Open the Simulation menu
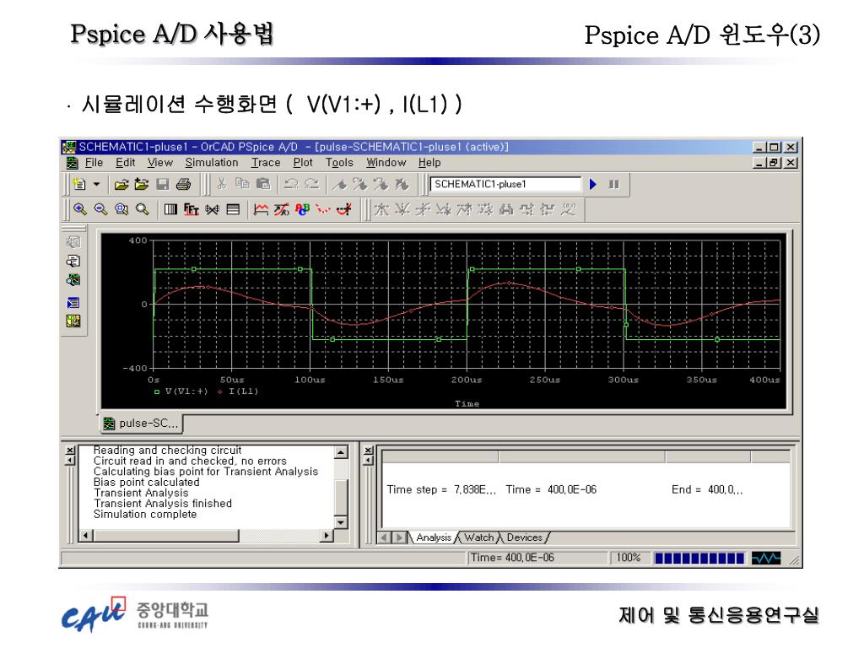 coord(212,163)
